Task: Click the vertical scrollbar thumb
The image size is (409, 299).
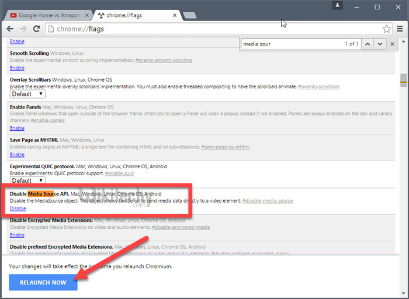Action: point(403,80)
